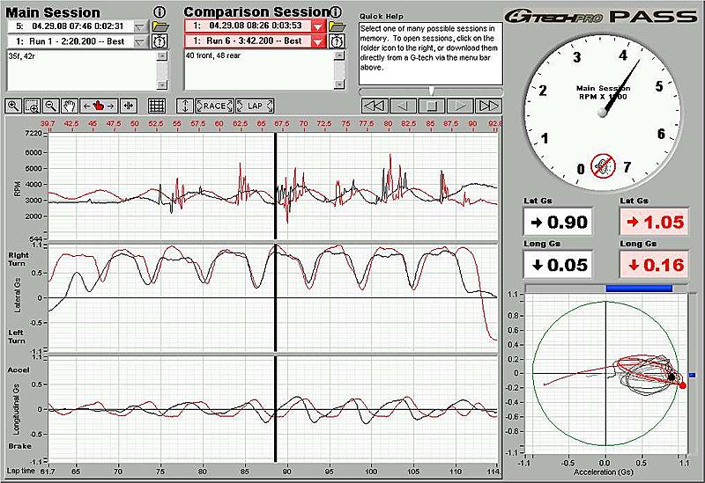Expand the Main Session date dropdown
The image size is (705, 483).
141,27
